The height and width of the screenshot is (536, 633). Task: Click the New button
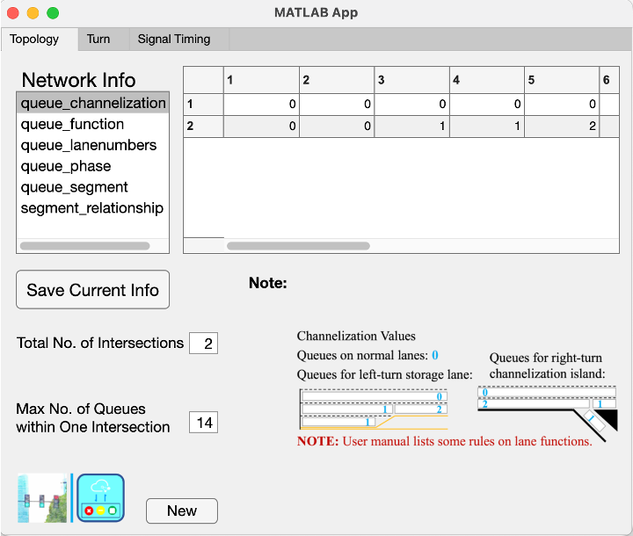[182, 511]
